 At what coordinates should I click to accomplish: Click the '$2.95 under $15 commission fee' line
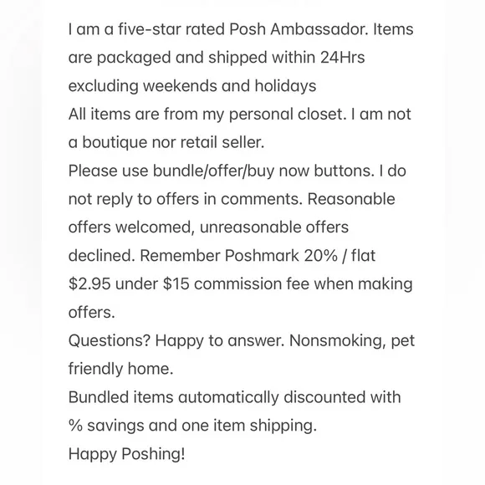[240, 284]
